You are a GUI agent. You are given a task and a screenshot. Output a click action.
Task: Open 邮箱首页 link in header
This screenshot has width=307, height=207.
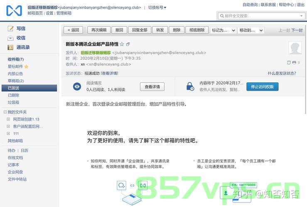point(35,13)
